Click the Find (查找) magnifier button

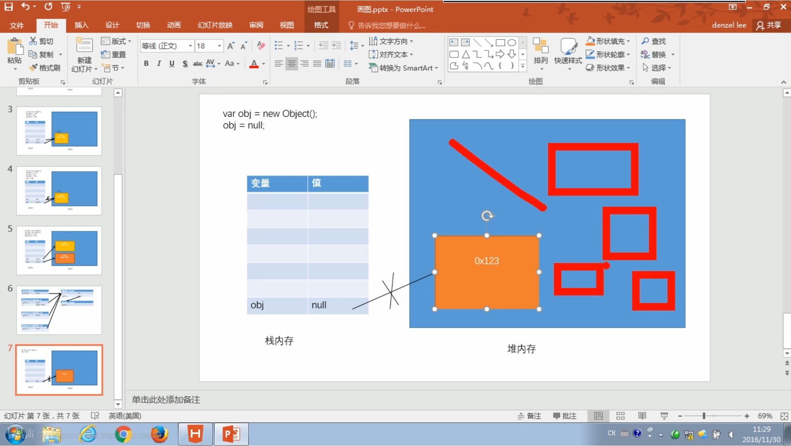[x=654, y=41]
